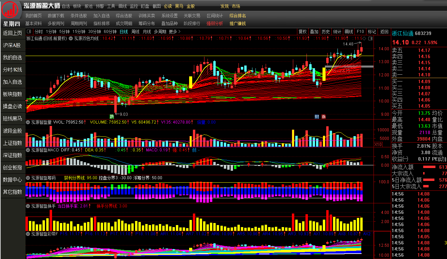Open the 板块 menu
The width and height of the screenshot is (447, 259).
[77, 6]
